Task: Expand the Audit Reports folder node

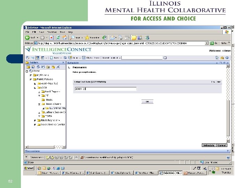Action: tap(39, 92)
